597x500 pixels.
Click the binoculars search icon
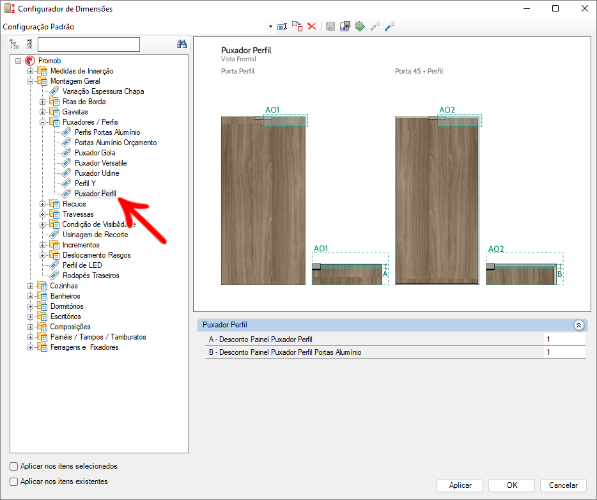pyautogui.click(x=182, y=43)
